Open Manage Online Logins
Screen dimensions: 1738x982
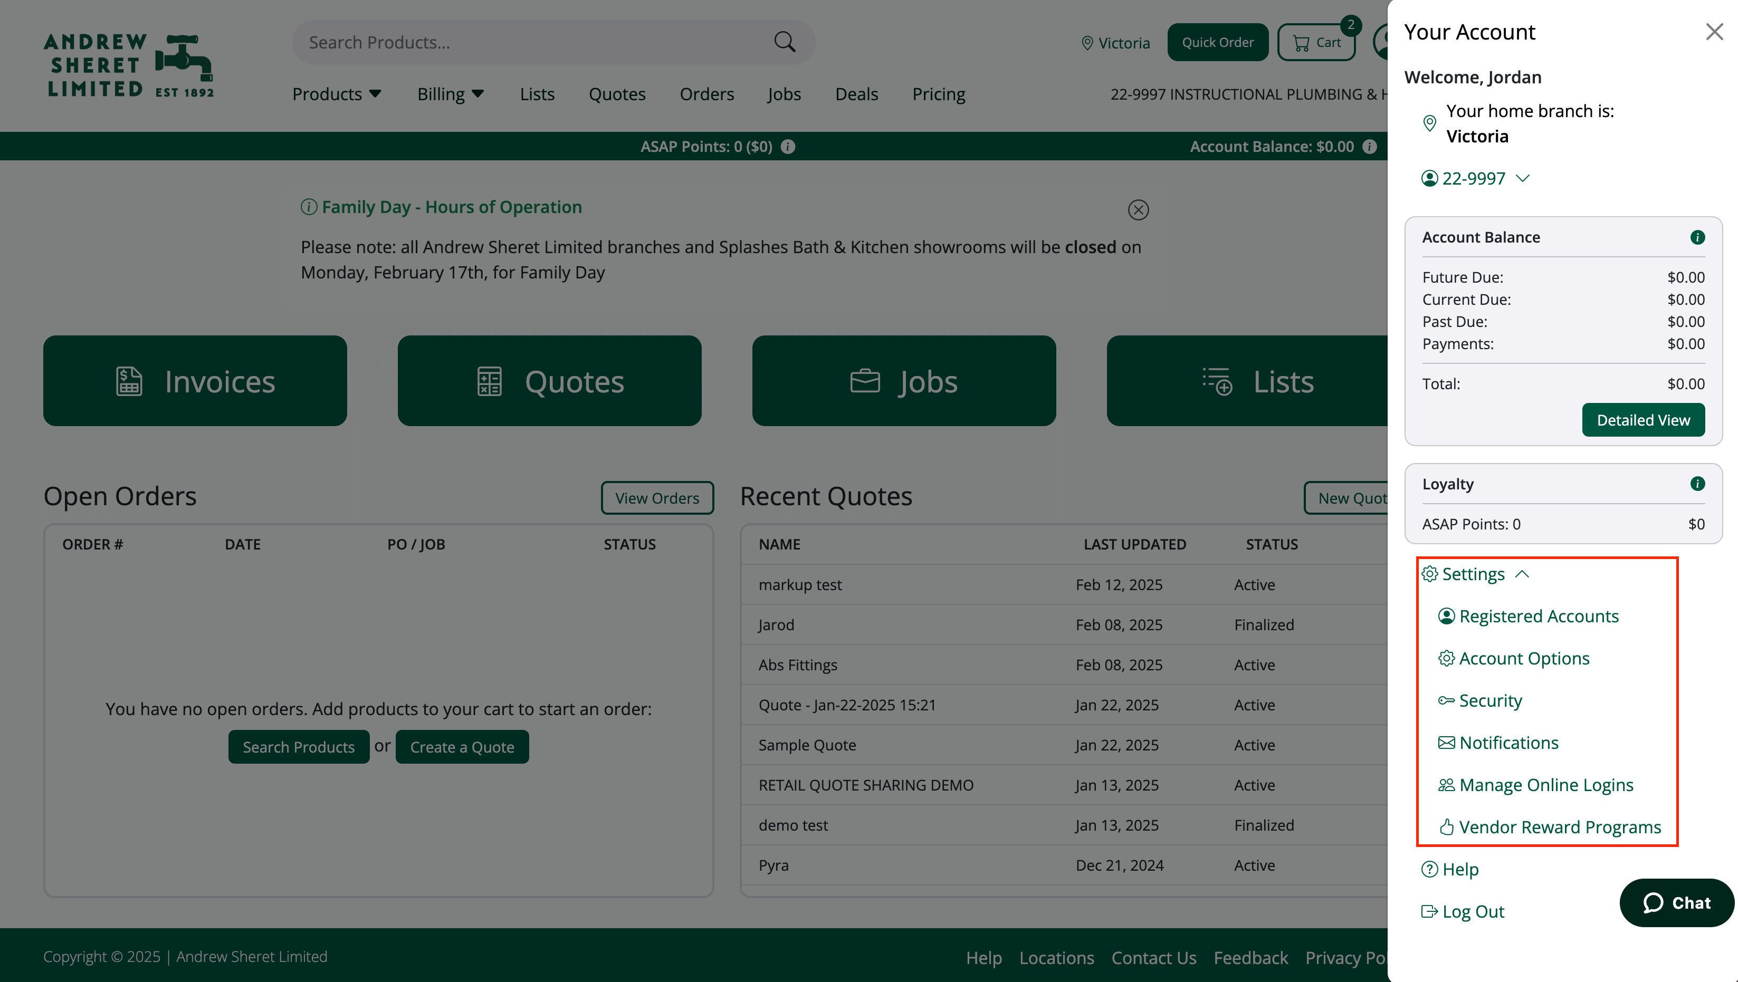(1535, 785)
